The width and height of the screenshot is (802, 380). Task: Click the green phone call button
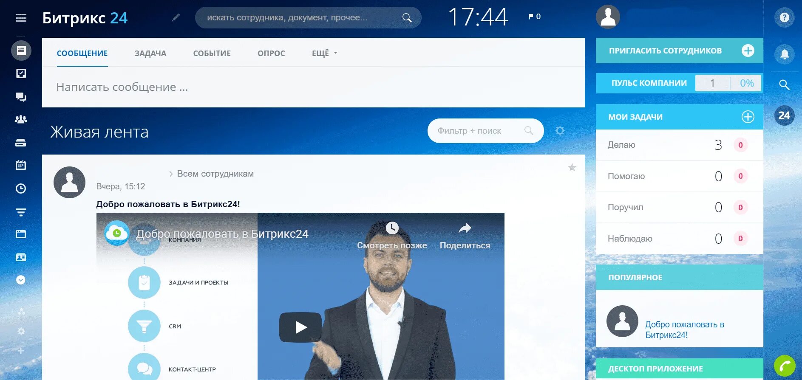[785, 366]
